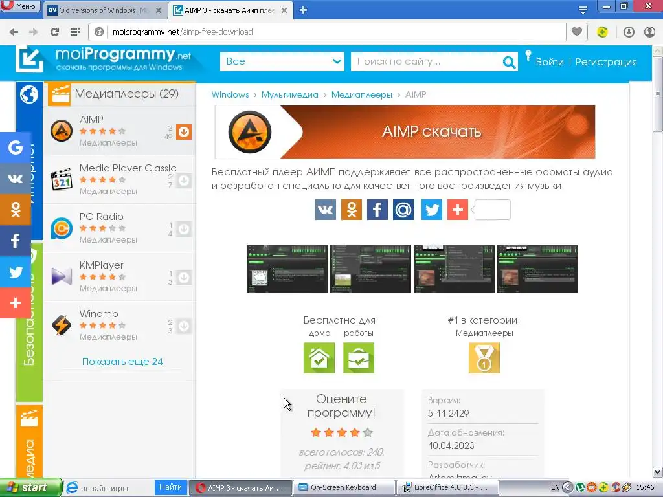
Task: Click the green home use icon
Action: coord(319,358)
